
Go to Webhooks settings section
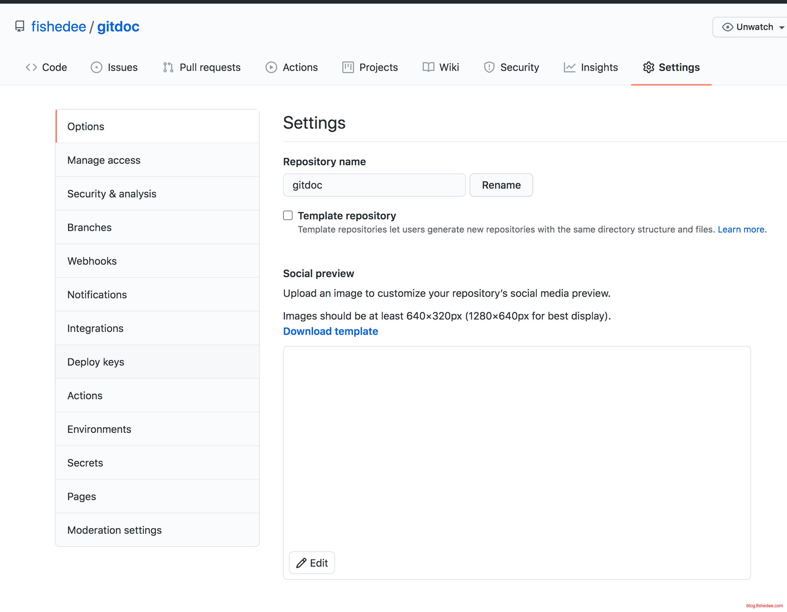coord(92,261)
